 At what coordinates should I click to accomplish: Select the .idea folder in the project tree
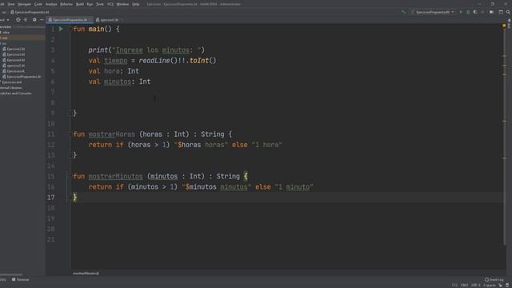pos(6,32)
